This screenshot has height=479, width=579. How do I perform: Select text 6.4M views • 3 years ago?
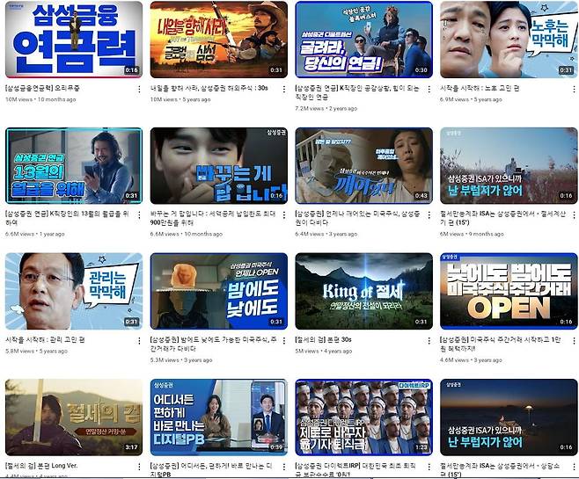[x=326, y=234]
